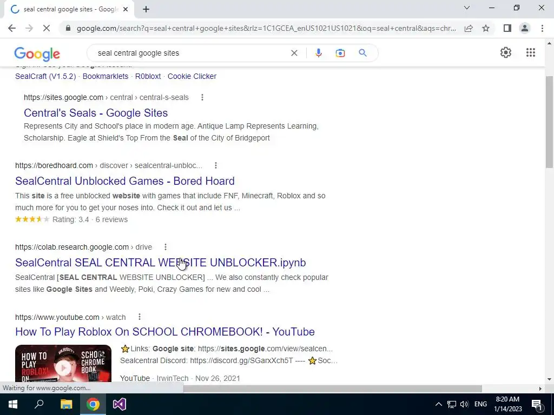
Task: Select the address bar URL
Action: [266, 28]
